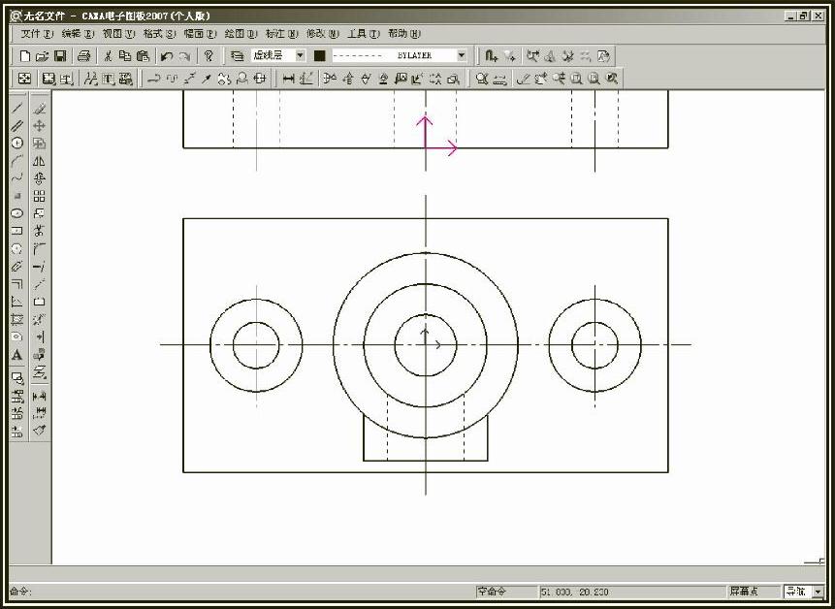Click the black color swatch in toolbar
Viewport: 835px width, 609px height.
point(319,56)
